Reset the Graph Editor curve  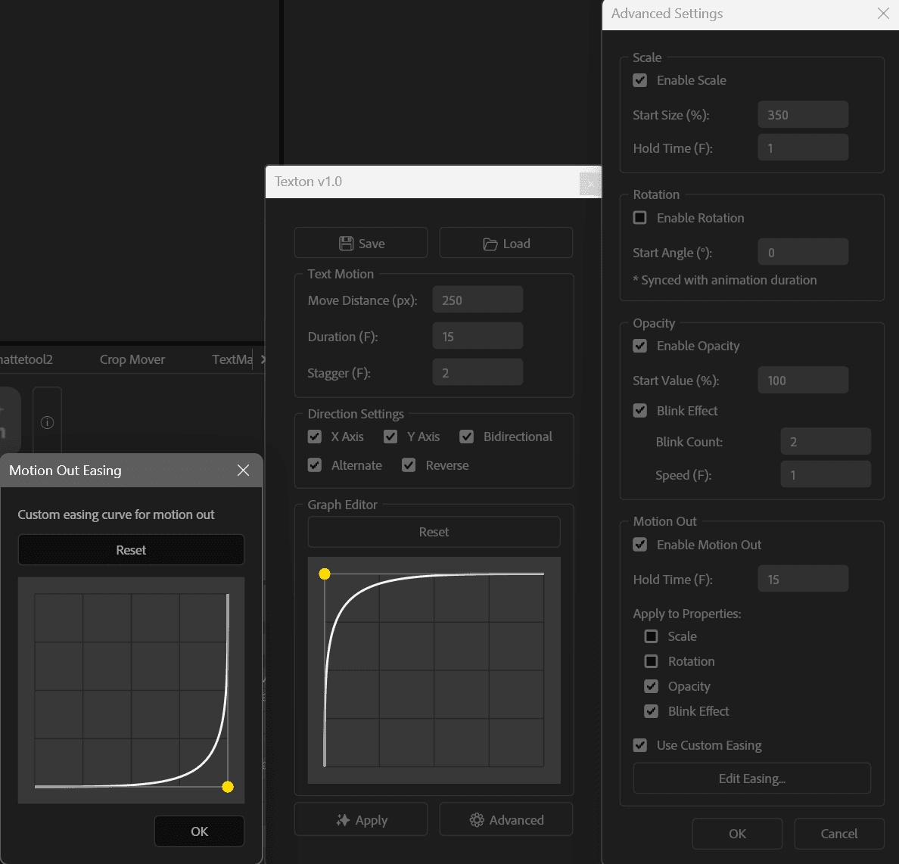[x=434, y=532]
